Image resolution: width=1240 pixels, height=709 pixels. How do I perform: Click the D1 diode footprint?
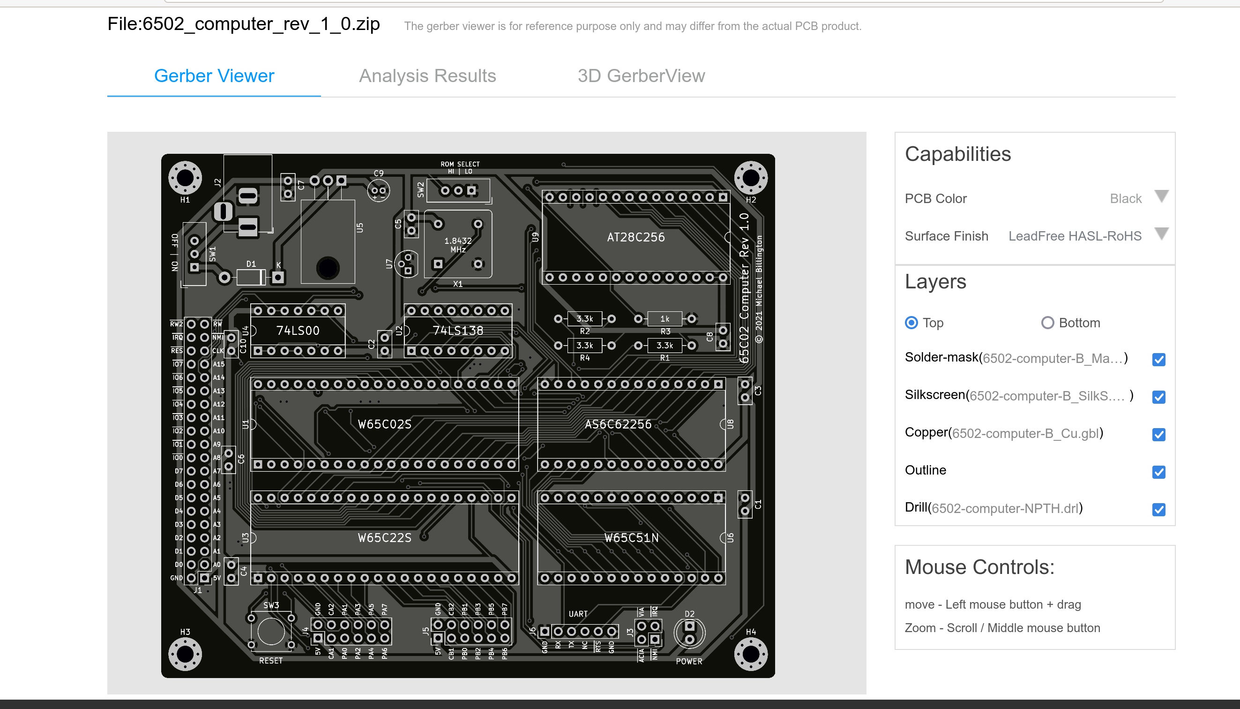251,278
